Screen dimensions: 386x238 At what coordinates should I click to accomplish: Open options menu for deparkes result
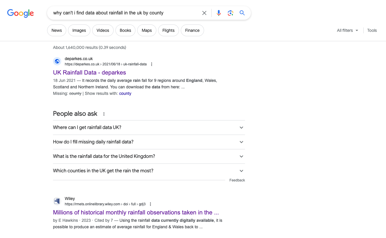pyautogui.click(x=152, y=64)
